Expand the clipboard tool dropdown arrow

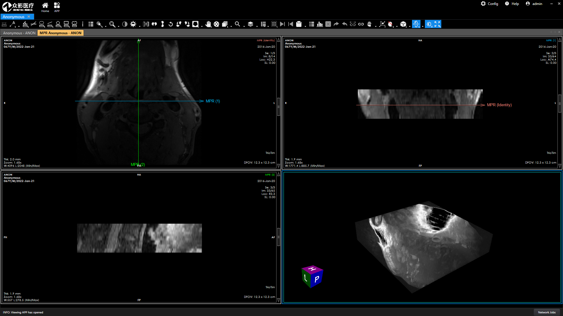tap(305, 26)
